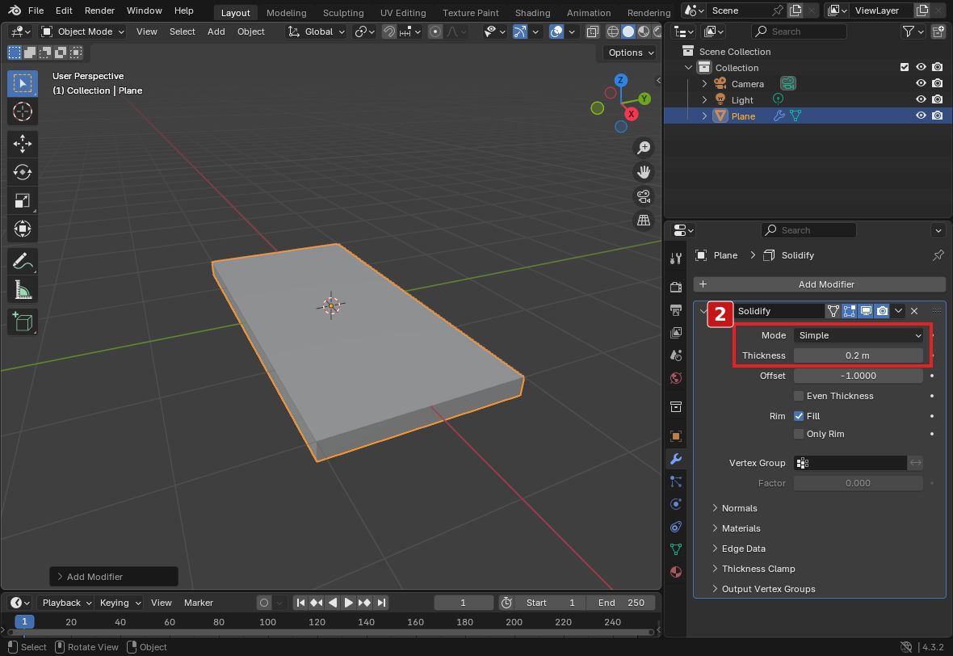The width and height of the screenshot is (953, 656).
Task: Adjust the Offset value field
Action: click(x=859, y=376)
